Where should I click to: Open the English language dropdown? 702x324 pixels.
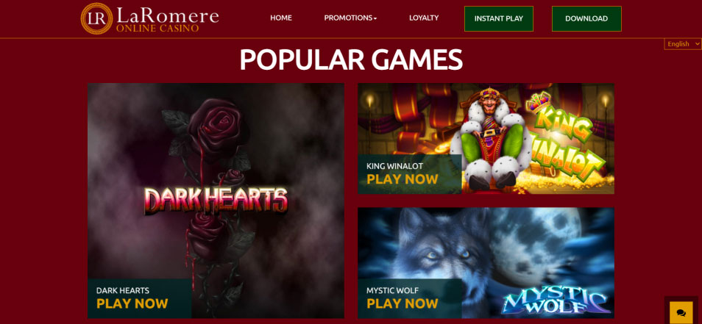pos(683,44)
